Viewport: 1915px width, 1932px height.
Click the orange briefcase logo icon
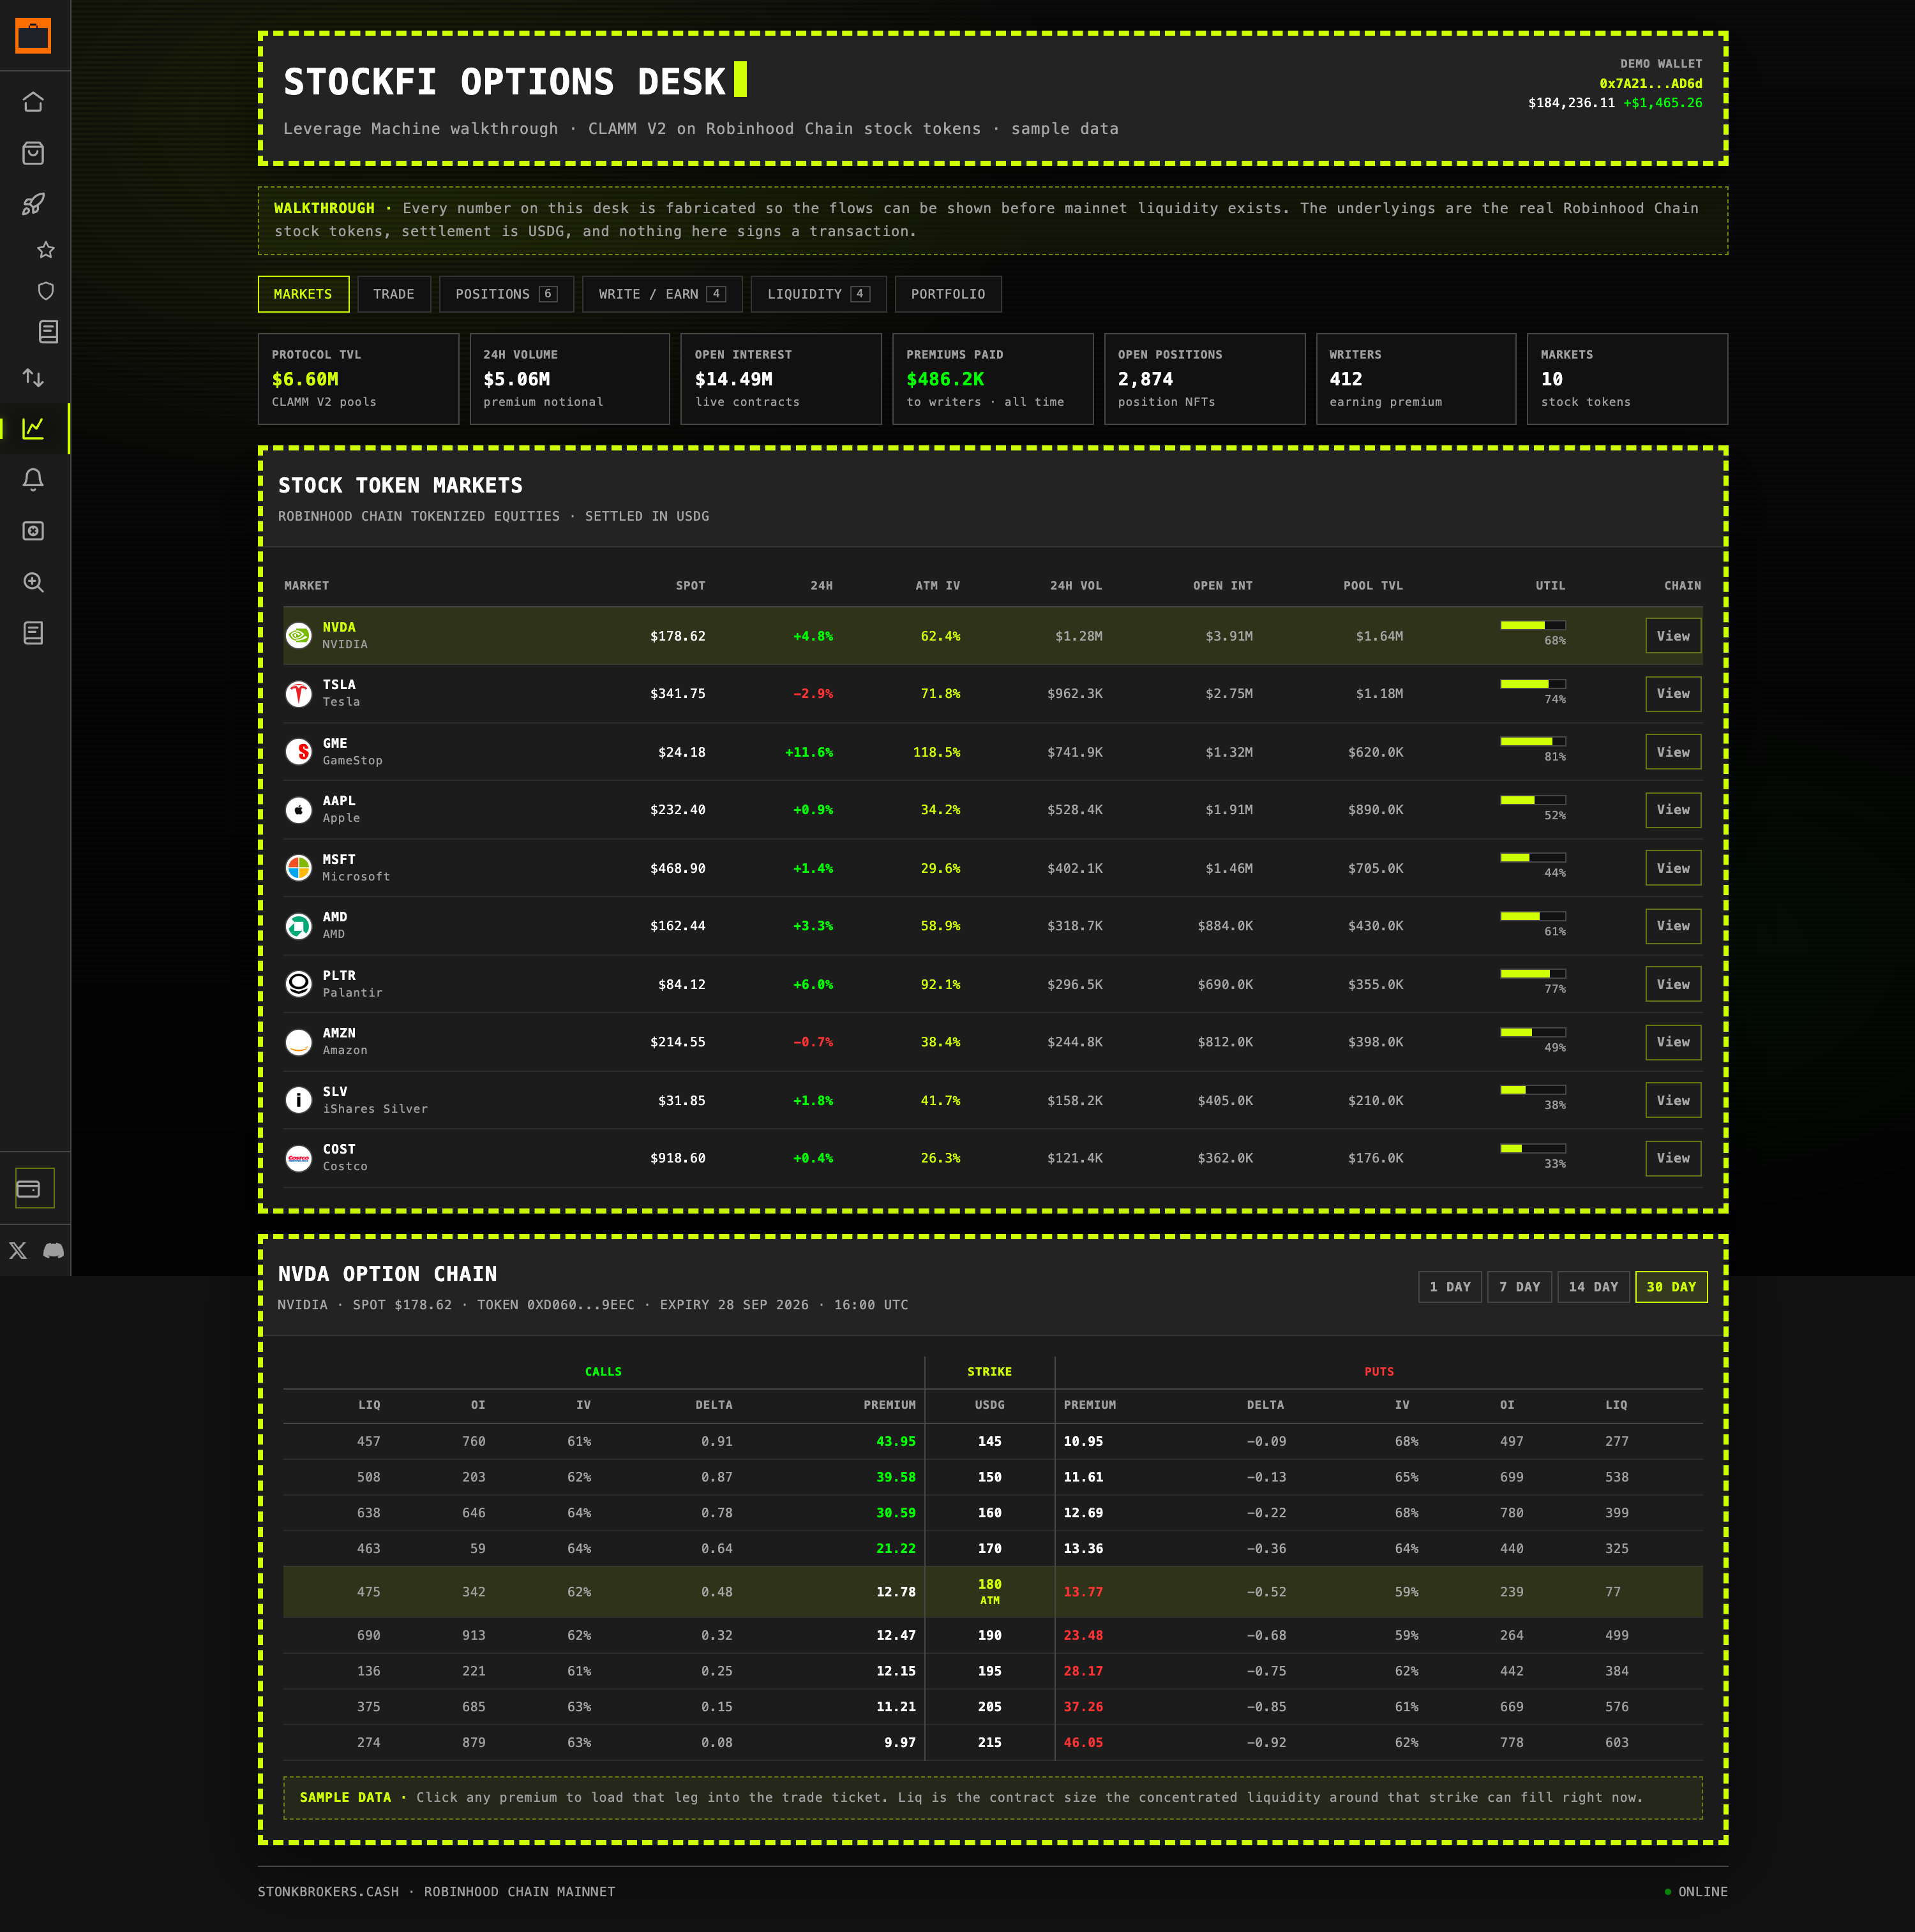33,36
